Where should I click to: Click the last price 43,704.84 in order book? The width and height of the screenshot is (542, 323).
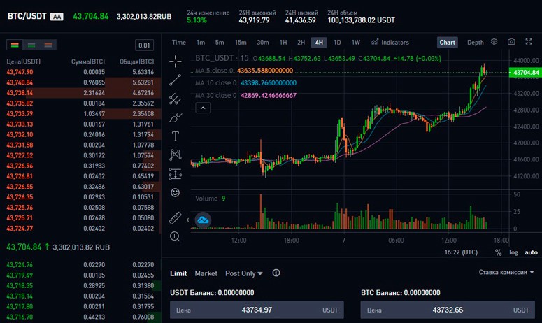[24, 247]
